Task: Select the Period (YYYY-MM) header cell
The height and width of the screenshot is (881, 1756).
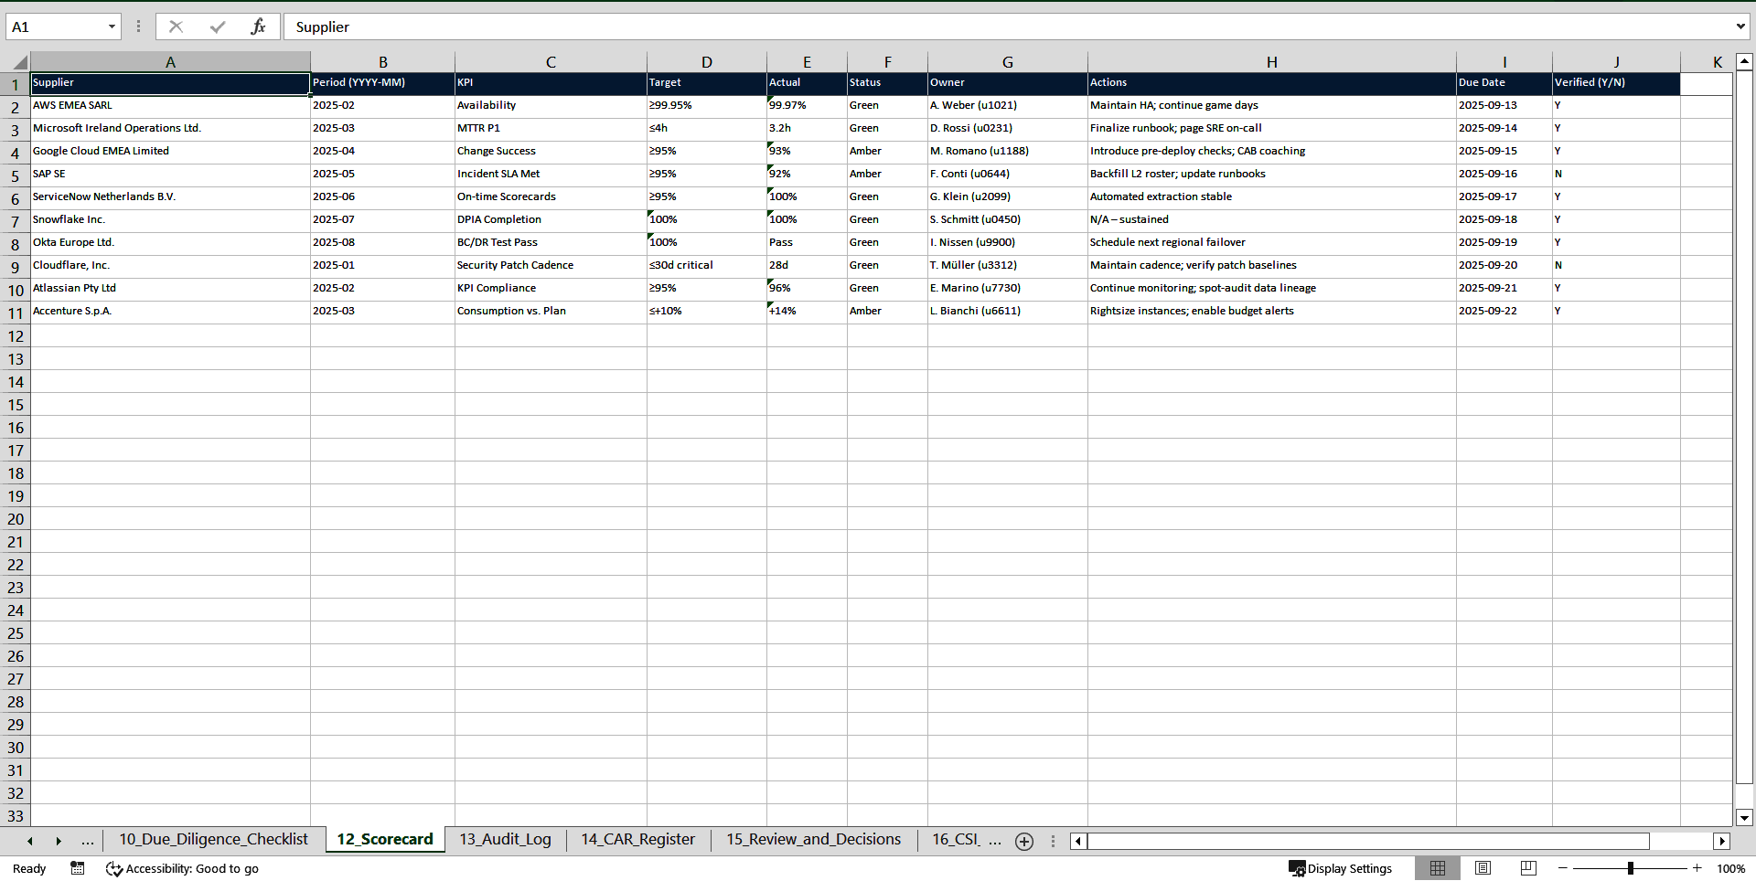Action: coord(382,83)
